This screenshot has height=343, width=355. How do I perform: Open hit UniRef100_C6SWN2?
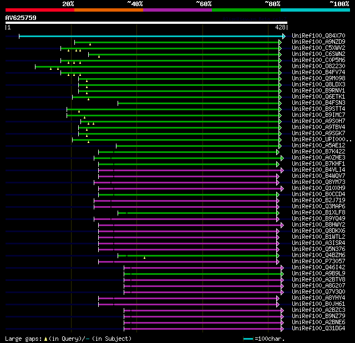pyautogui.click(x=318, y=54)
